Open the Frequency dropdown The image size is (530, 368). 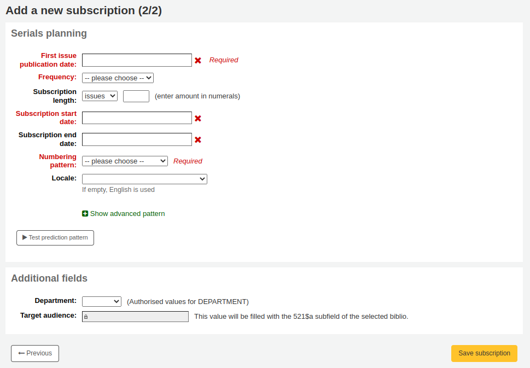(118, 78)
